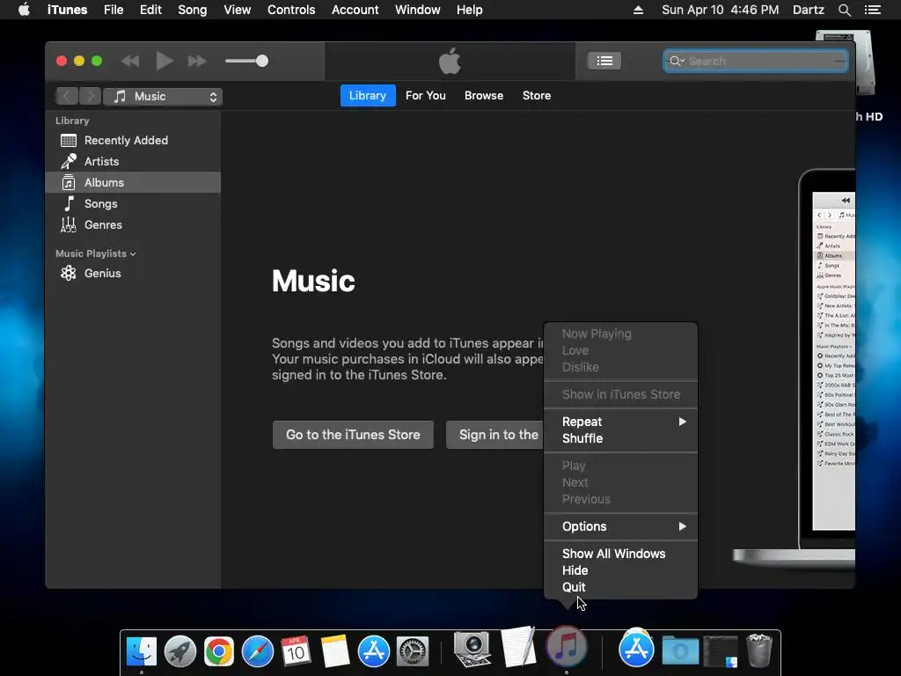
Task: Open Launchpad rocket icon in dock
Action: (x=179, y=652)
